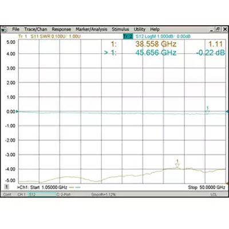Click teal reference level arrow at left axis
The height and width of the screenshot is (229, 229).
(x=17, y=111)
